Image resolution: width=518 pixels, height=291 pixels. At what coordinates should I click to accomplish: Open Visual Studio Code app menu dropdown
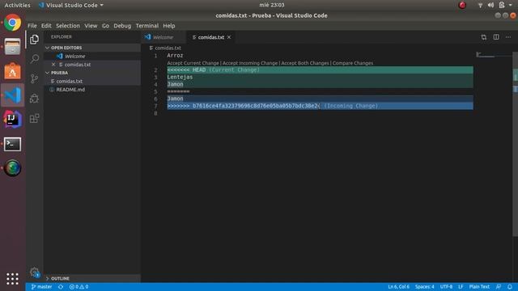point(71,5)
